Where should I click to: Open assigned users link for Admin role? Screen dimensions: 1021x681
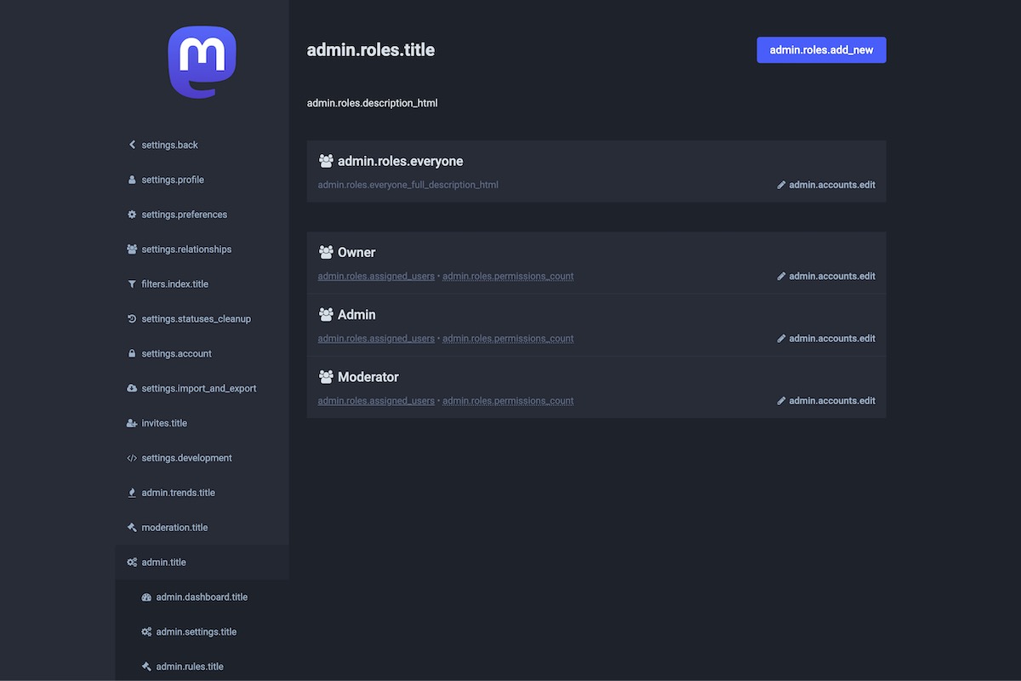(376, 339)
